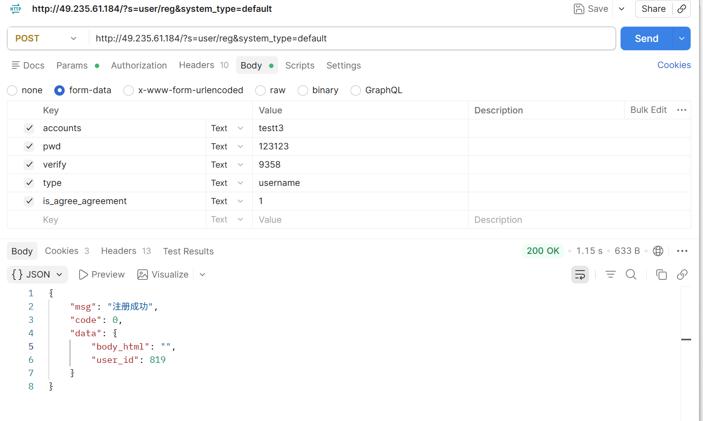The height and width of the screenshot is (421, 703).
Task: Open the request Headers tab
Action: coord(203,65)
